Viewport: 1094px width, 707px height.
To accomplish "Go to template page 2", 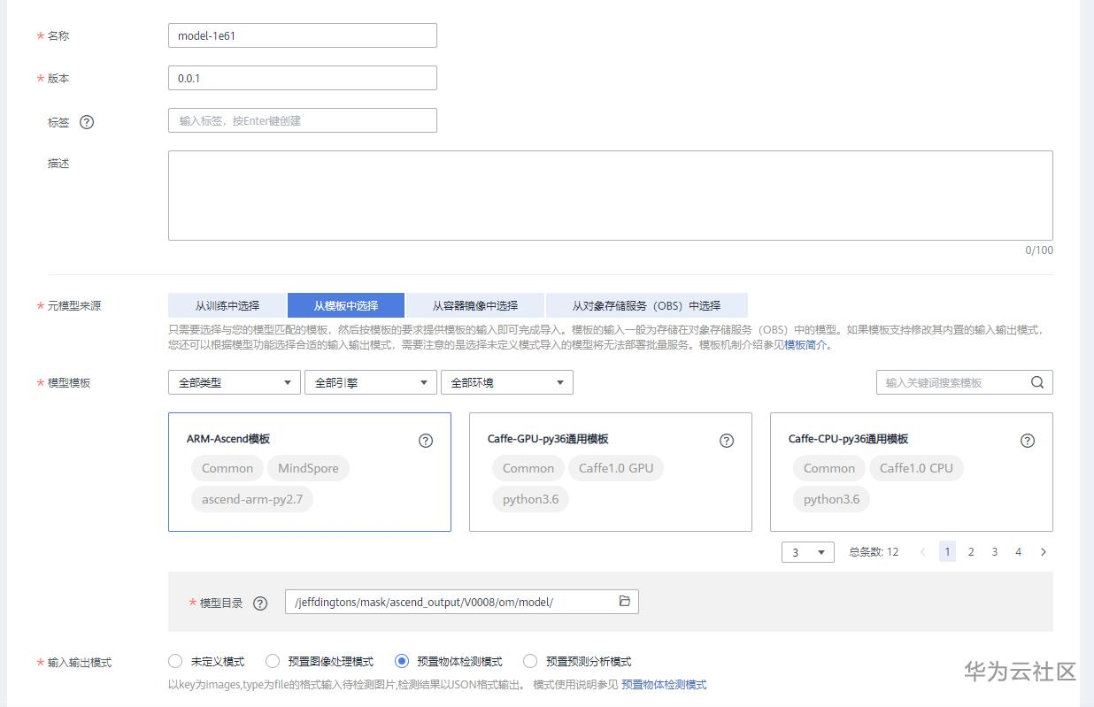I will point(971,551).
